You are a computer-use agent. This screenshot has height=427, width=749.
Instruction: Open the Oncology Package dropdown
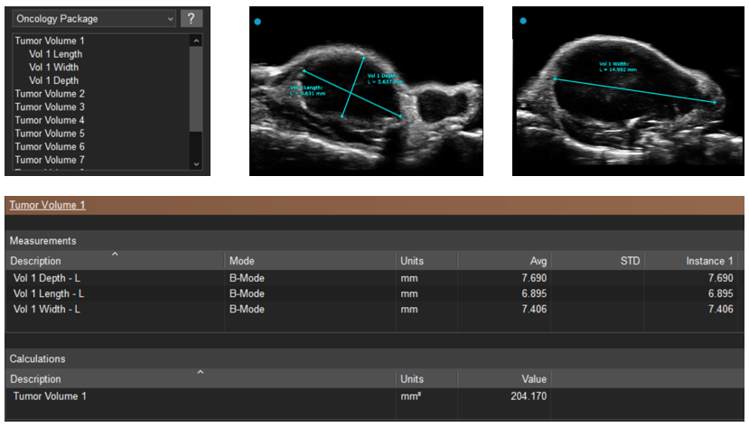pos(94,19)
